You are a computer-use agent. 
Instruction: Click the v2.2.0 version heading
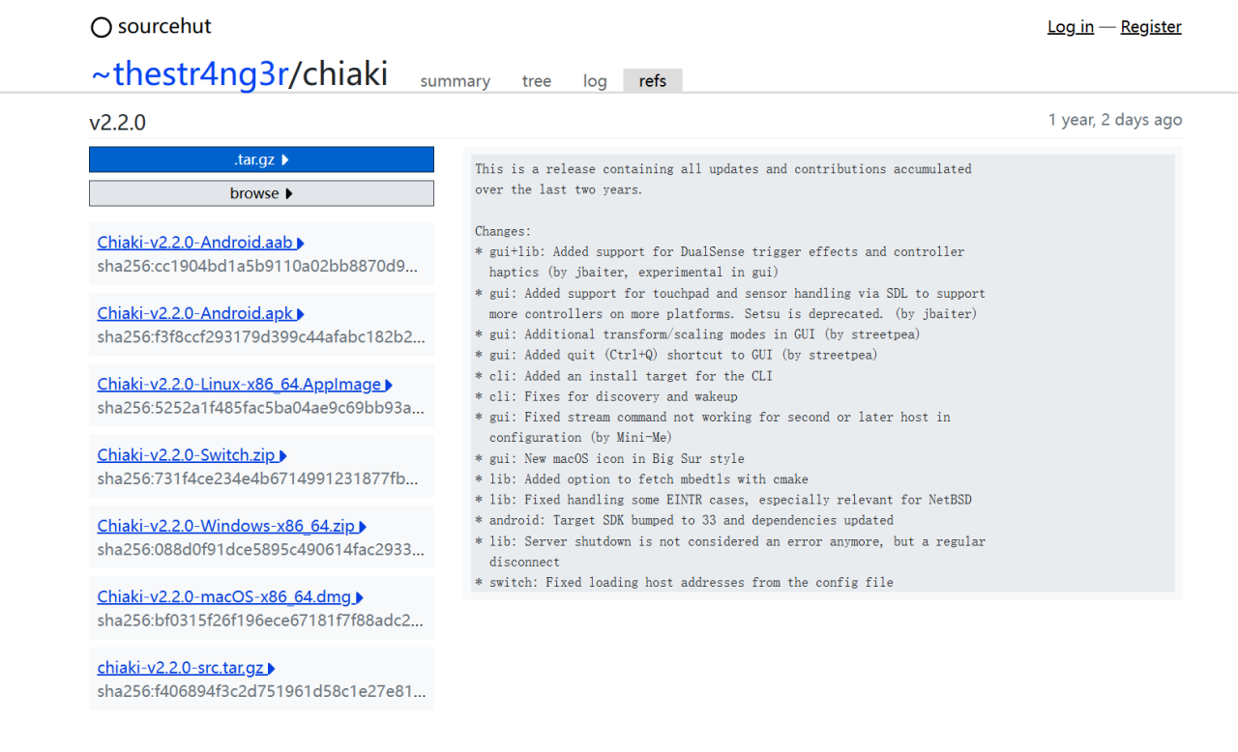117,123
